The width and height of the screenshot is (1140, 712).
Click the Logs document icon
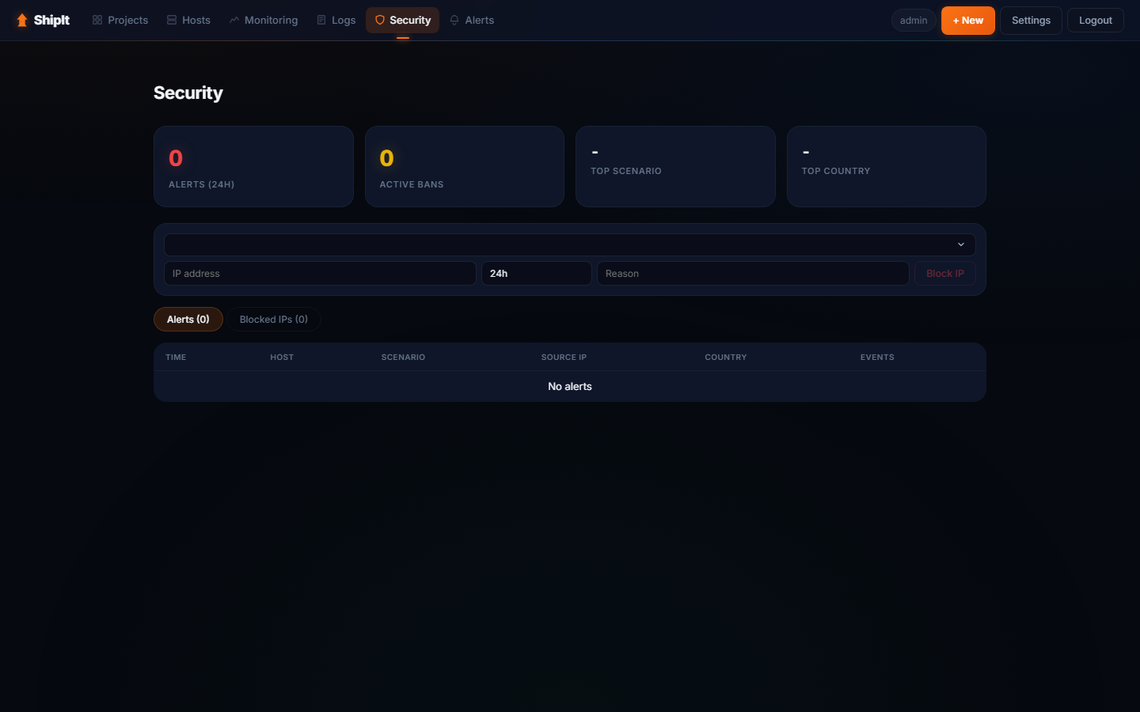[x=321, y=21]
